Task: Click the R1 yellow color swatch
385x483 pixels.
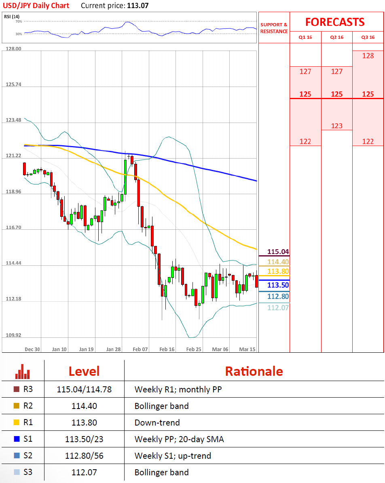Action: [x=17, y=422]
